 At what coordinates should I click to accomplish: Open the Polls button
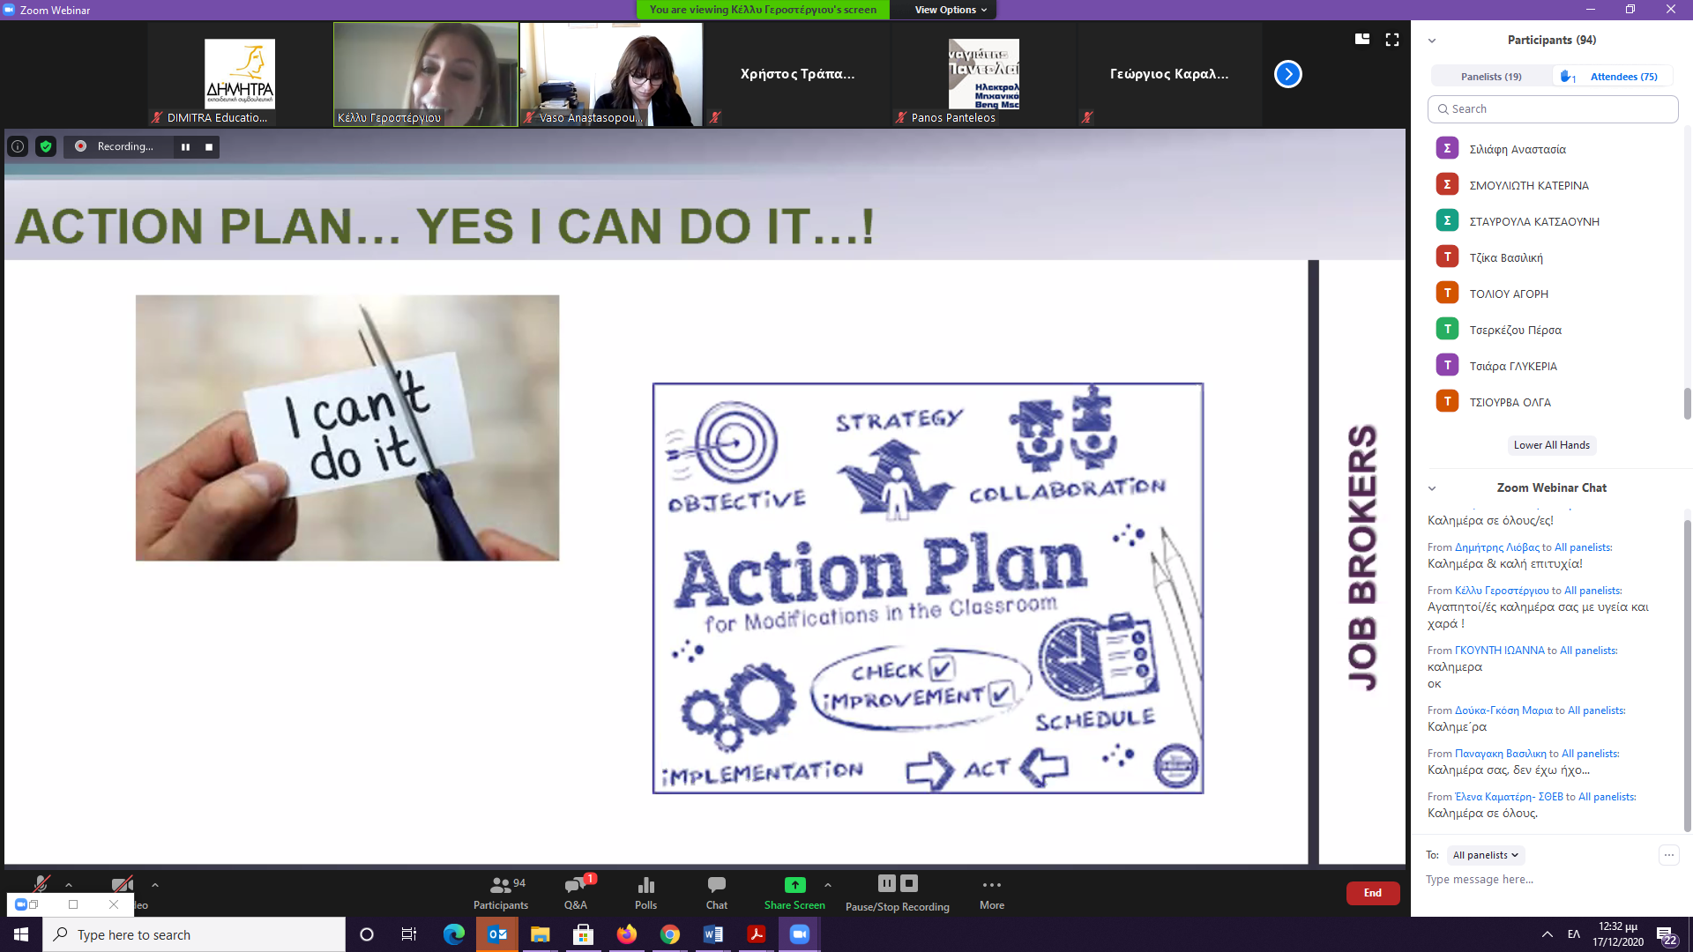pyautogui.click(x=646, y=892)
